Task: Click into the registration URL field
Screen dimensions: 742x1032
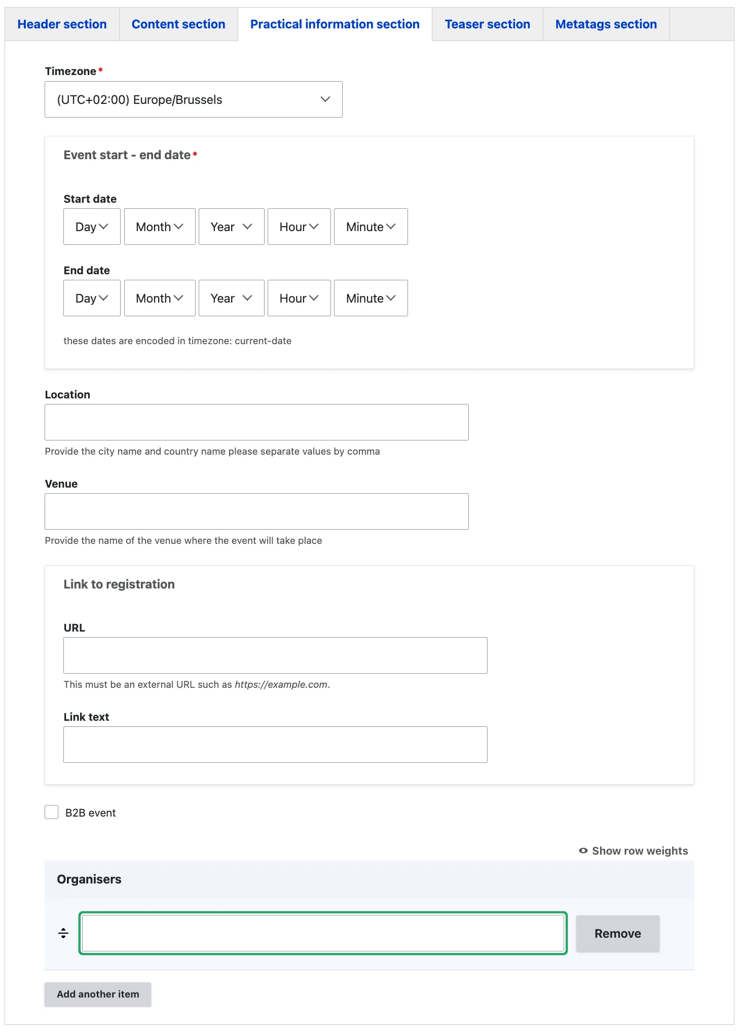Action: 275,655
